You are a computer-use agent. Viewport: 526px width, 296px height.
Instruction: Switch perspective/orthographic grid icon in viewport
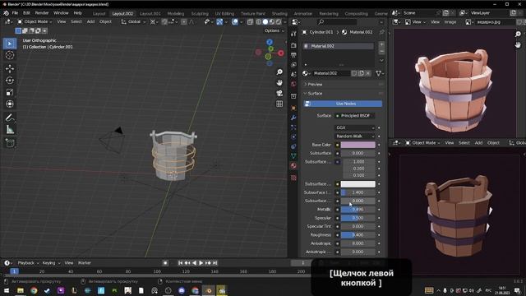[279, 104]
